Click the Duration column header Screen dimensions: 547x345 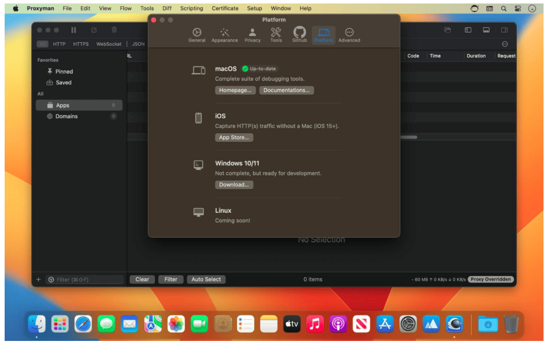(x=476, y=56)
